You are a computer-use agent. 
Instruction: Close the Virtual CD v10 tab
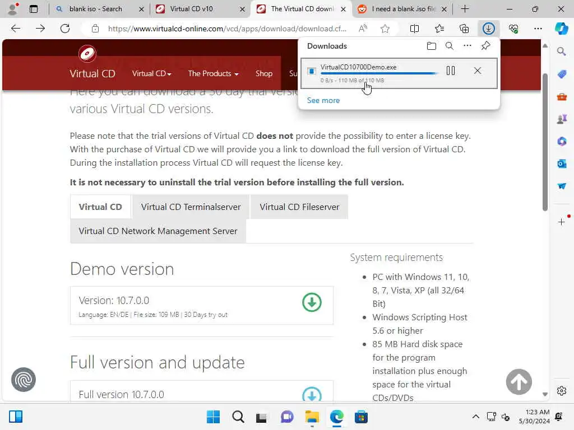pyautogui.click(x=242, y=9)
